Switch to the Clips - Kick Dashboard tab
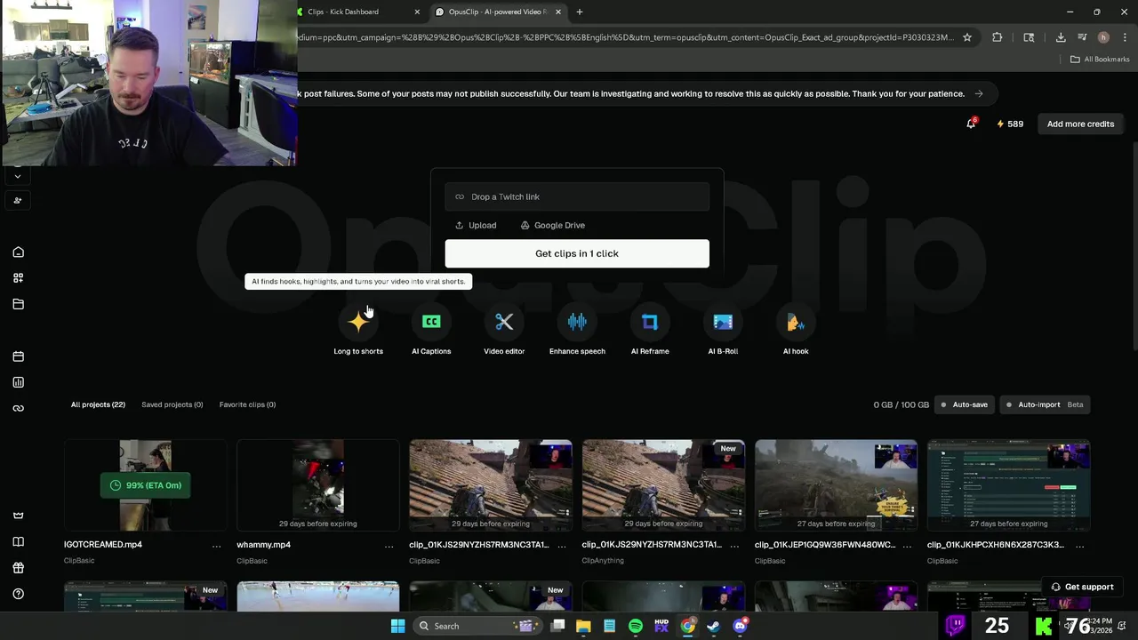The height and width of the screenshot is (640, 1138). 356,12
